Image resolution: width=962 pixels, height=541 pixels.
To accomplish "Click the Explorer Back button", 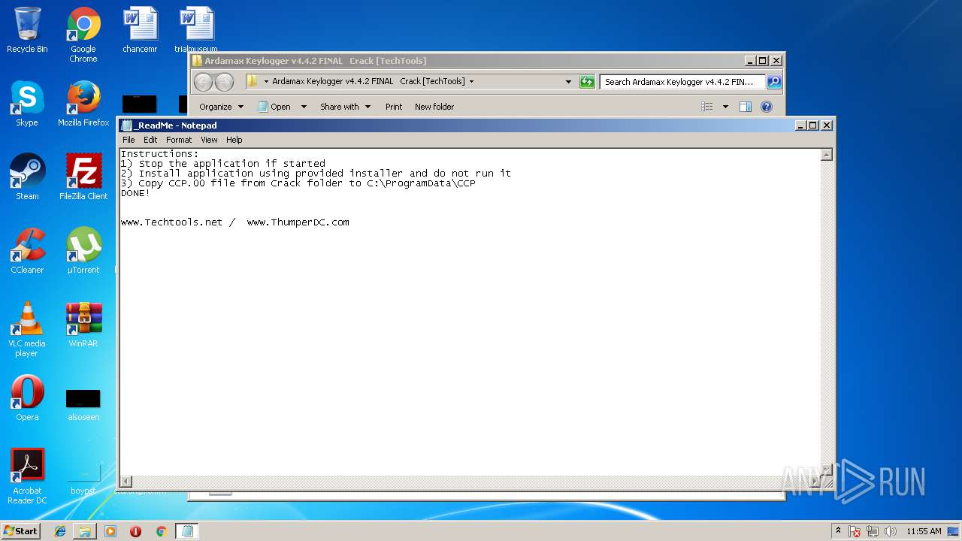I will coord(203,82).
